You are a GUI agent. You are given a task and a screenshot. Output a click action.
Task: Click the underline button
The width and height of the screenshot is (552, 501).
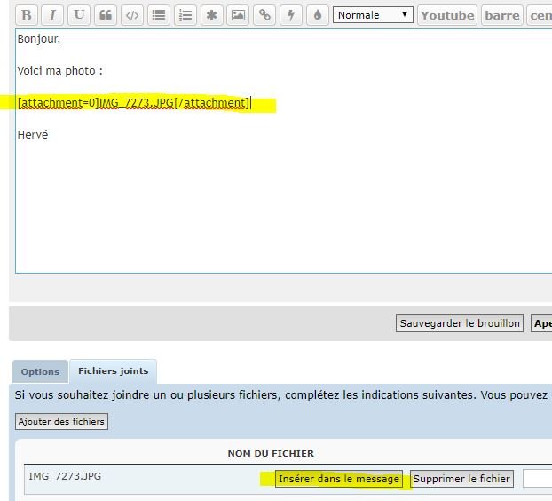79,15
